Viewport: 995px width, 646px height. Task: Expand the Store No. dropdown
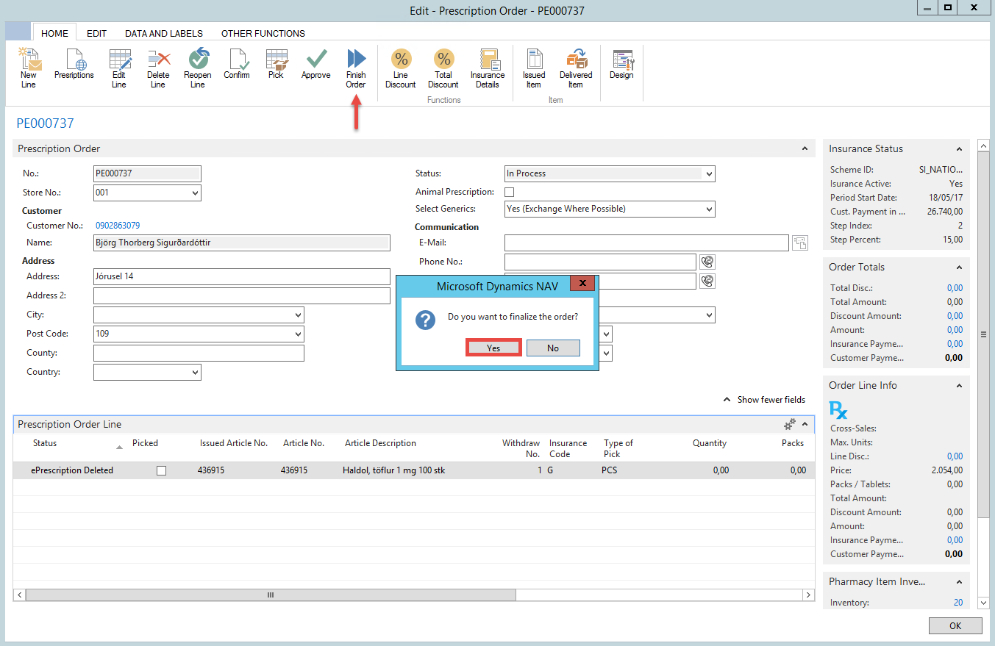click(195, 193)
